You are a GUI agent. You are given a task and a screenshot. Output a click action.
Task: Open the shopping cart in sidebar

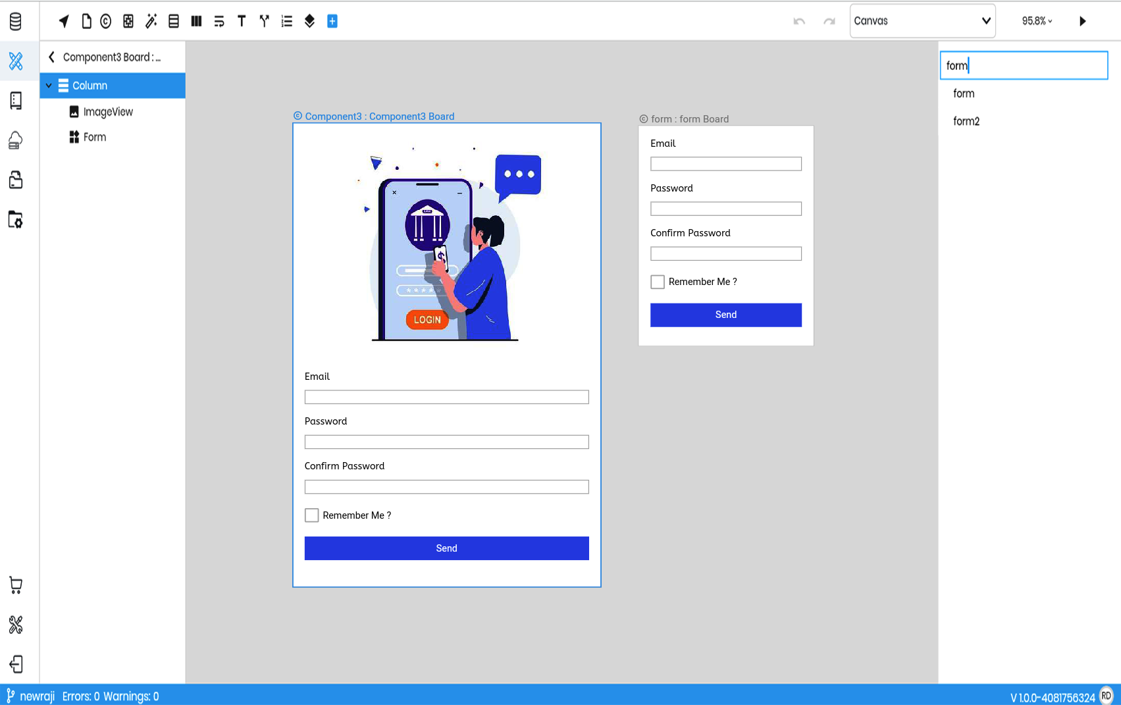(16, 585)
